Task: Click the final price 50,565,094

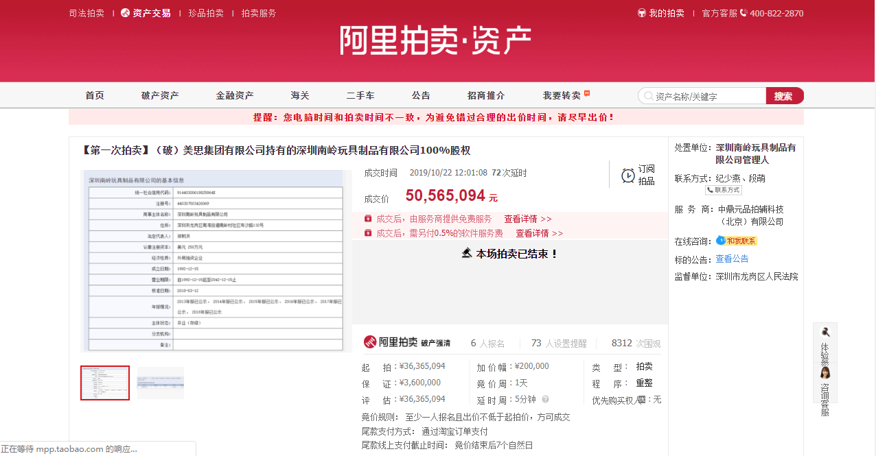Action: pos(446,196)
